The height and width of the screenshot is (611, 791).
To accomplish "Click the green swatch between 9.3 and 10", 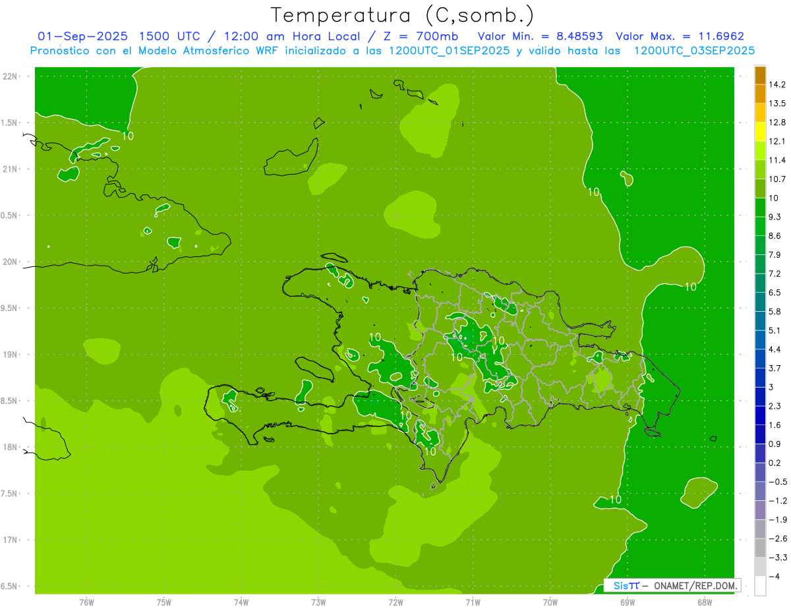I will (760, 208).
